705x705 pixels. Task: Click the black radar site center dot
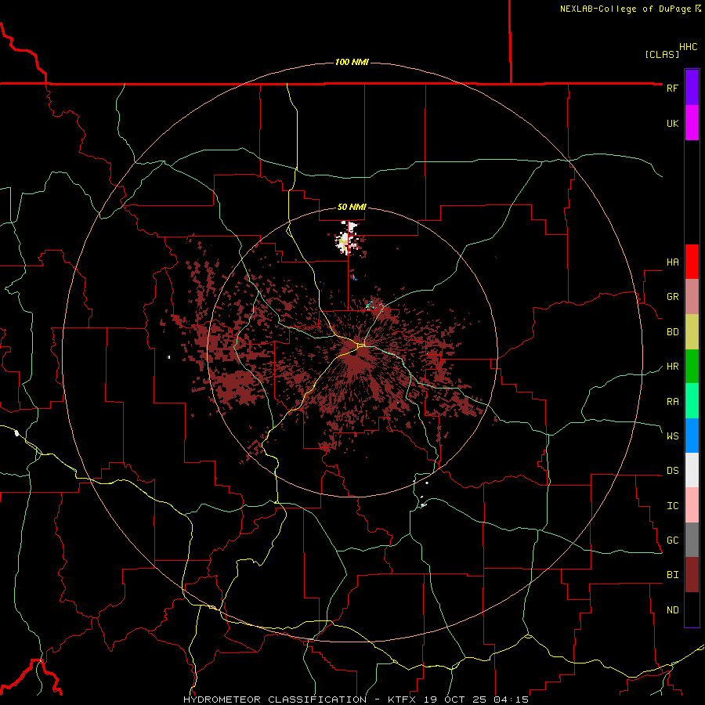coord(354,353)
